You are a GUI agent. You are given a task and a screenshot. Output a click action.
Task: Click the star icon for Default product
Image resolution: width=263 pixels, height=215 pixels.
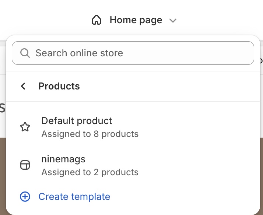click(x=25, y=127)
